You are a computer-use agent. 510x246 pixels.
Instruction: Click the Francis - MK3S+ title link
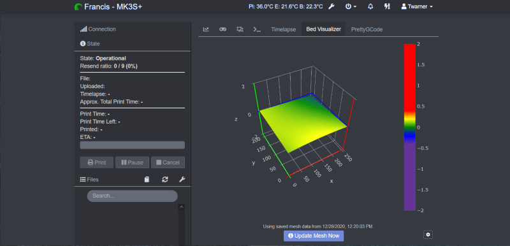(113, 7)
